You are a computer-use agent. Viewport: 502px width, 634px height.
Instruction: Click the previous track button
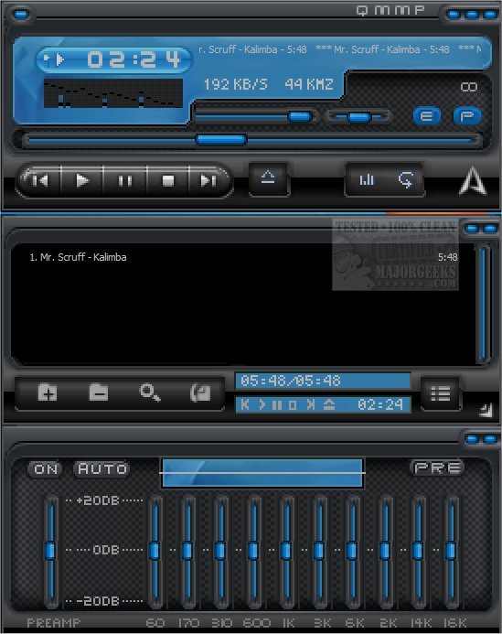tap(40, 180)
